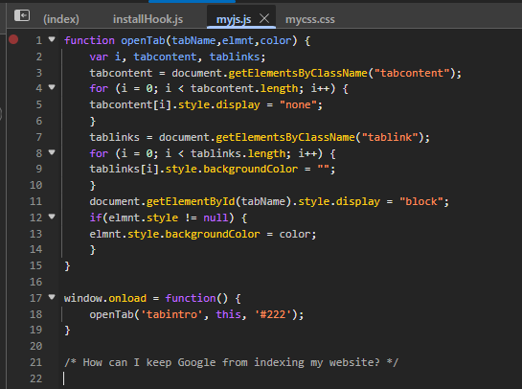Screen dimensions: 522x389
Task: Add breakpoint at line number 13
Action: (36, 234)
